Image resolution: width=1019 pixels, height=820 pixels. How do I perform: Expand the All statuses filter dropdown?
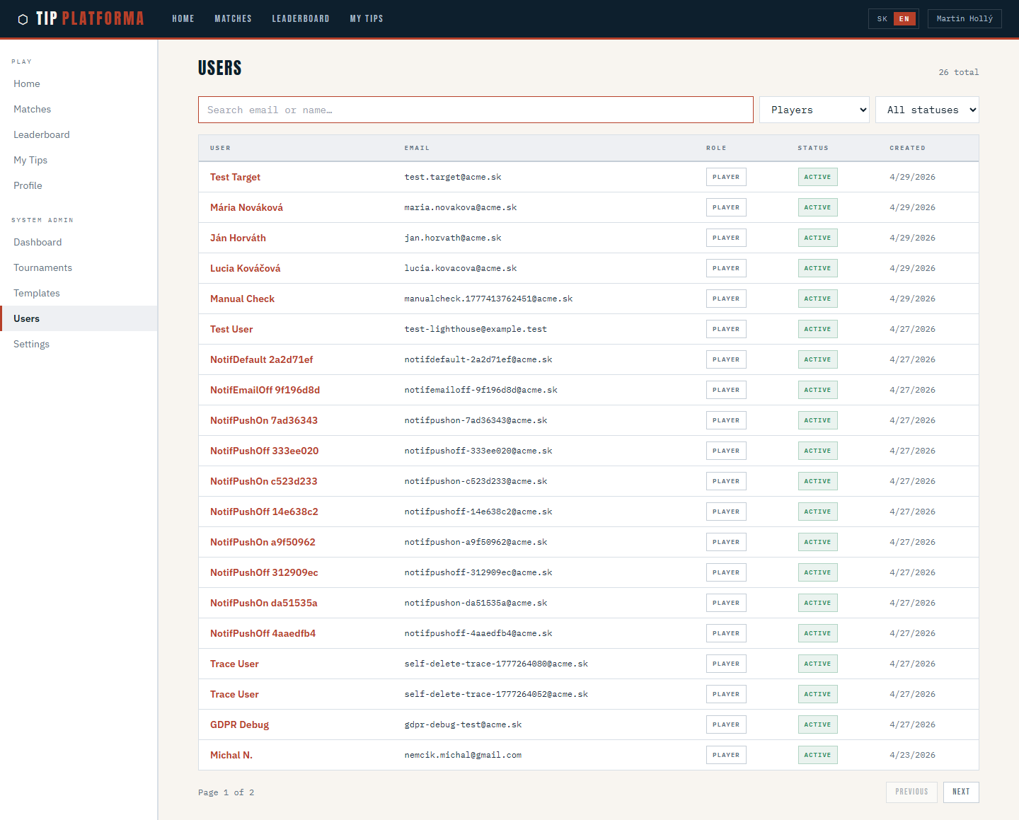coord(926,110)
